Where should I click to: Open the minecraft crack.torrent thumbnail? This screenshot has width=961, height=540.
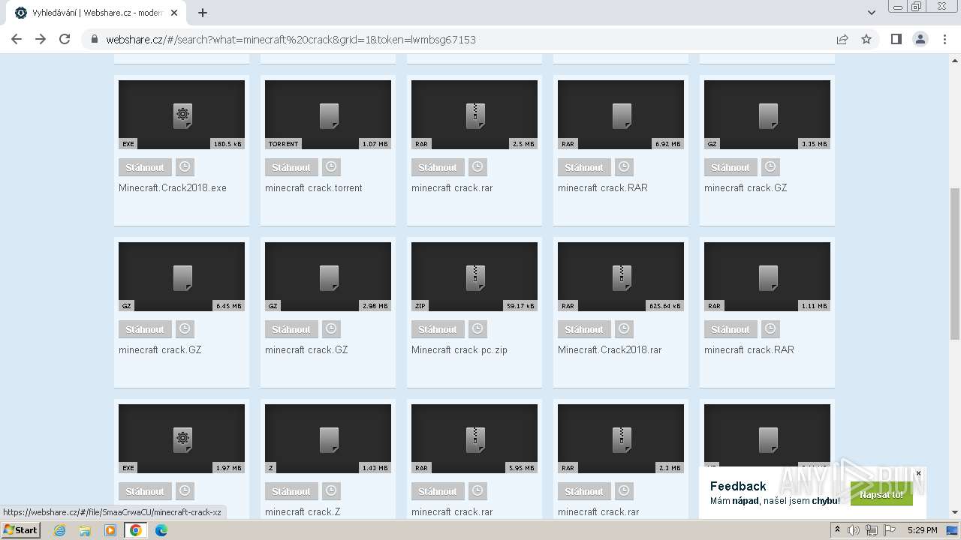tap(328, 115)
